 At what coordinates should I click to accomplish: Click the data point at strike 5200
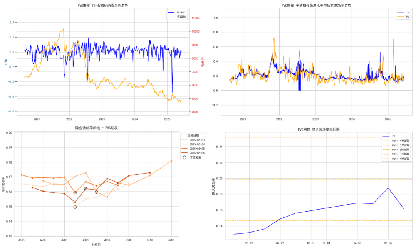(x=171, y=161)
